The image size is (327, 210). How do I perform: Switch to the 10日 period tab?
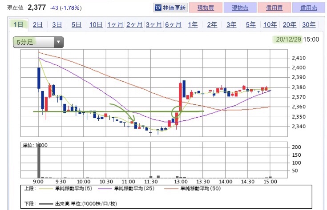pyautogui.click(x=96, y=24)
